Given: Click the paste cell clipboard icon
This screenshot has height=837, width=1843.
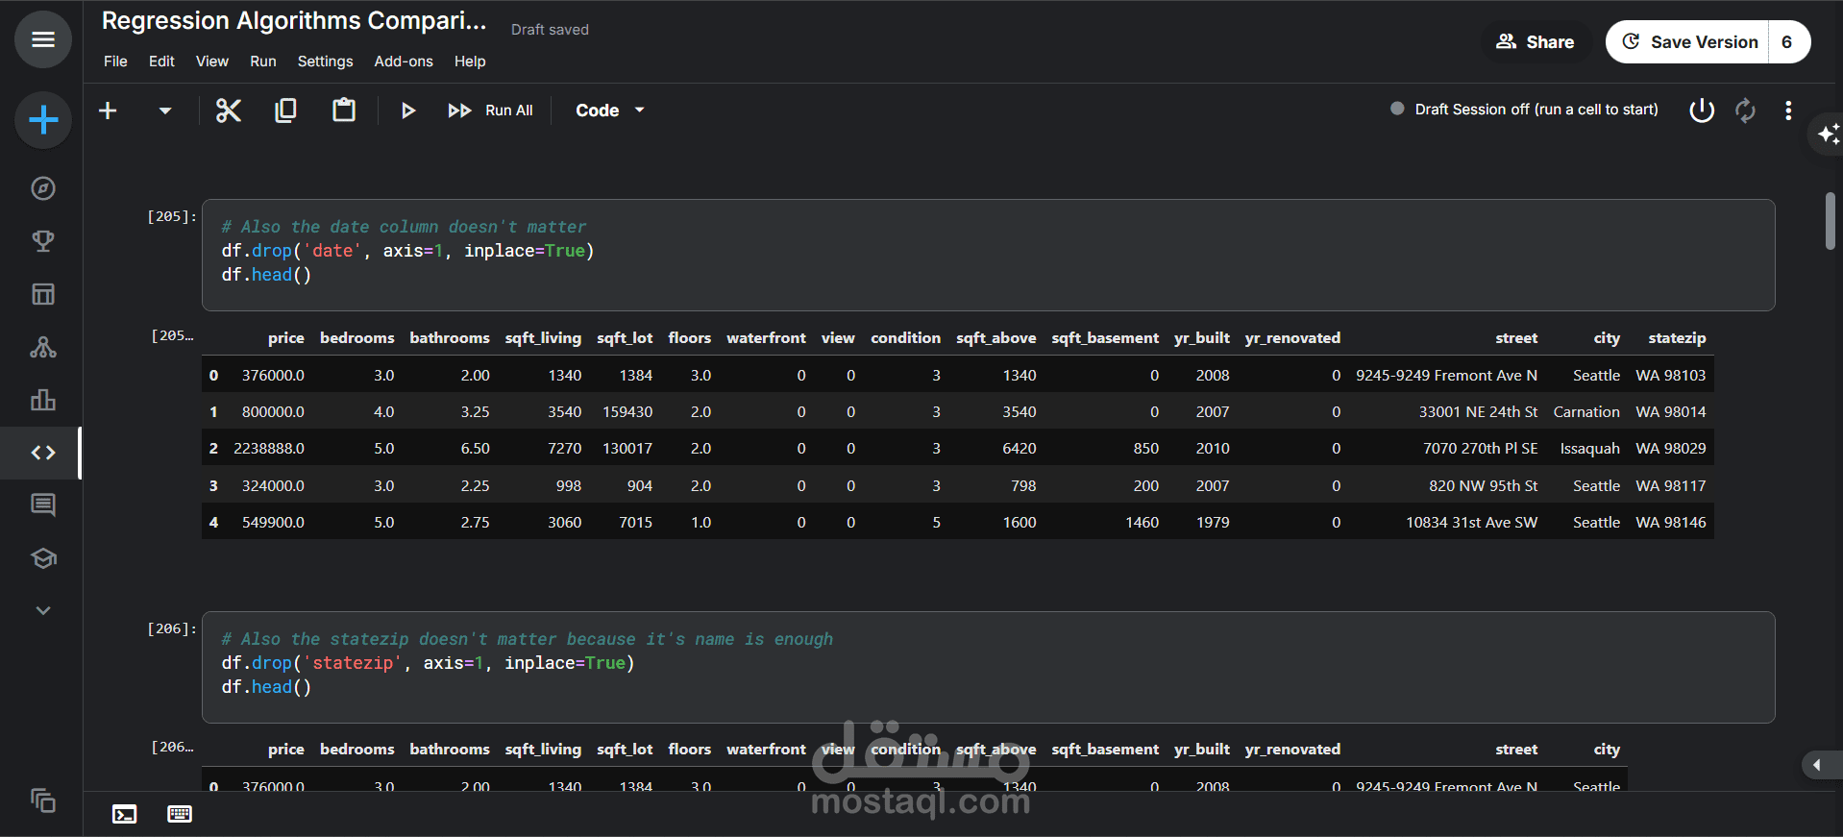Looking at the screenshot, I should [x=343, y=111].
